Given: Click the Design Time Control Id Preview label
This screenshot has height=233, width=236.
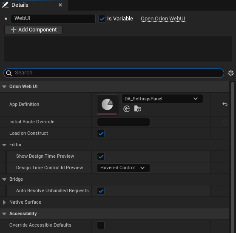Looking at the screenshot, I should coord(51,168).
